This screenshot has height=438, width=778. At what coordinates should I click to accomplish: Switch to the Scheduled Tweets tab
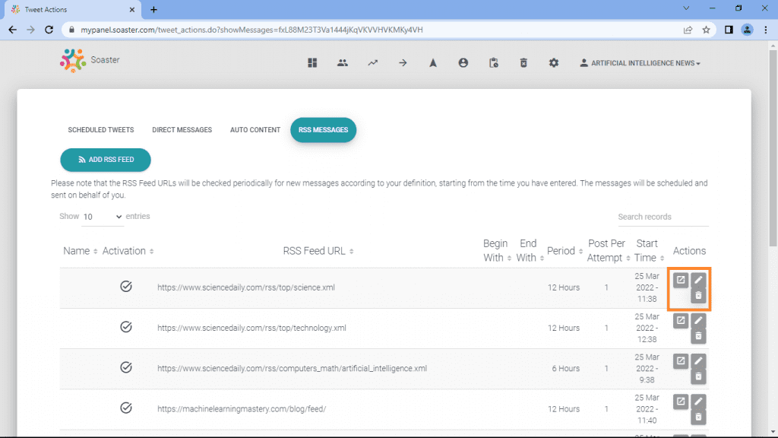[x=101, y=130]
